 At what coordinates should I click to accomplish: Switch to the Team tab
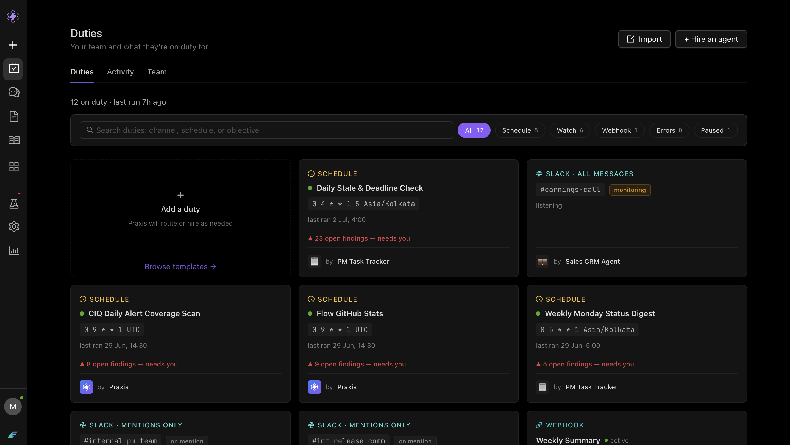click(x=157, y=72)
